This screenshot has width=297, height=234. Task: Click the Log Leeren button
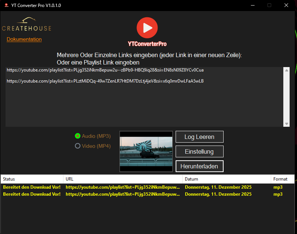click(199, 136)
